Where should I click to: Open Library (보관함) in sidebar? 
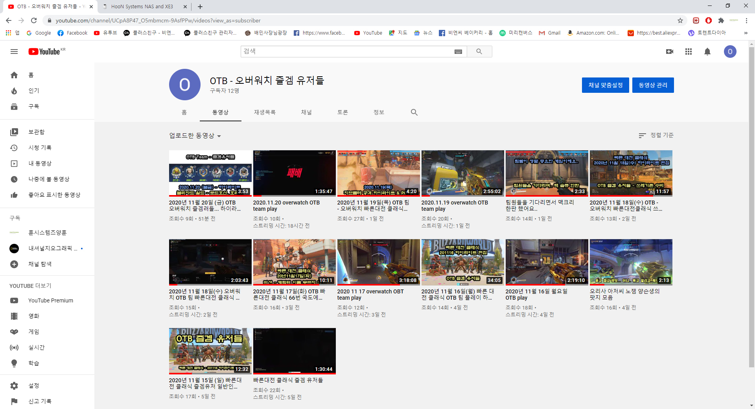point(47,132)
